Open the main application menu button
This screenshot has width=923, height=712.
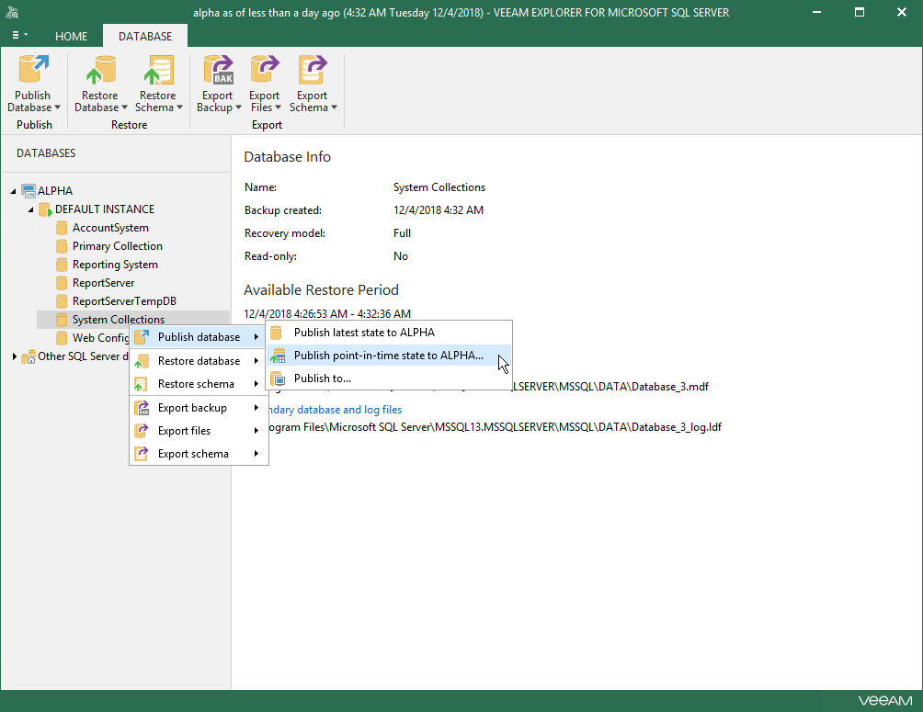pyautogui.click(x=19, y=35)
